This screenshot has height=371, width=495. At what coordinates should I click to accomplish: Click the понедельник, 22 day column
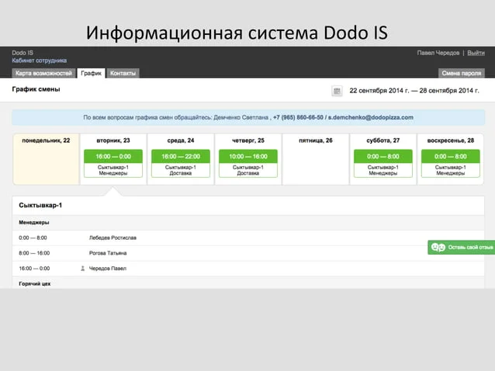pyautogui.click(x=46, y=159)
